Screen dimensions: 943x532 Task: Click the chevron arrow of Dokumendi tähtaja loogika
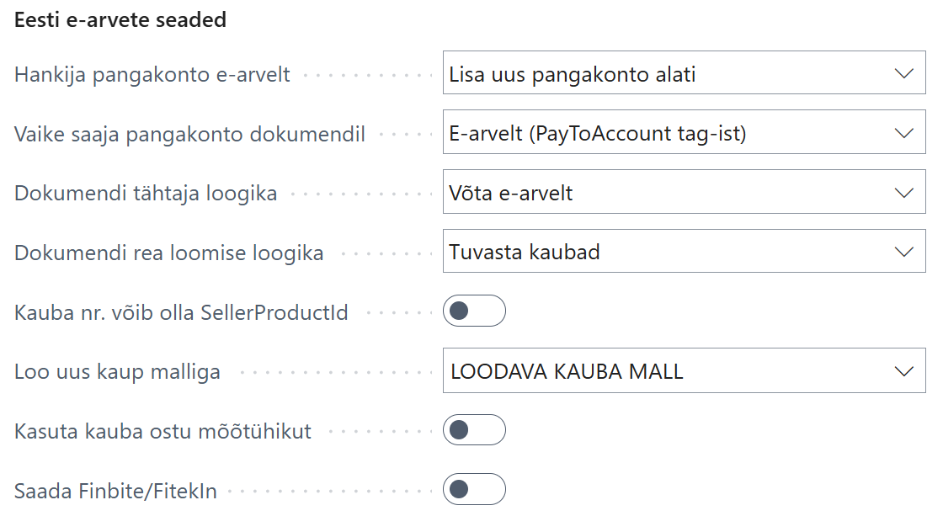coord(903,193)
